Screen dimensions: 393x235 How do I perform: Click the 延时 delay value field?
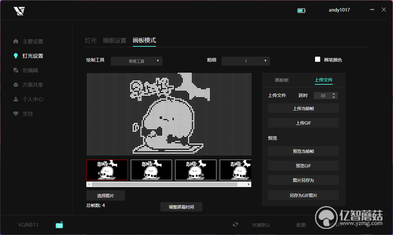click(323, 96)
